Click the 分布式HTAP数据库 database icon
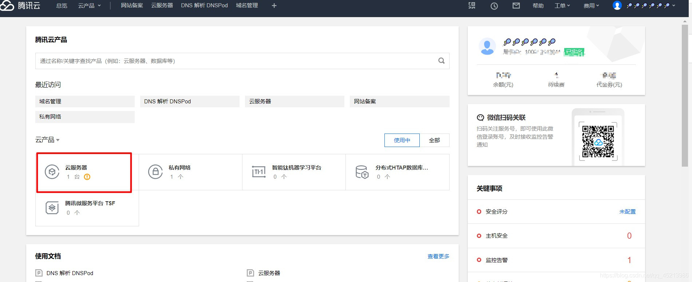The height and width of the screenshot is (282, 692). point(362,172)
